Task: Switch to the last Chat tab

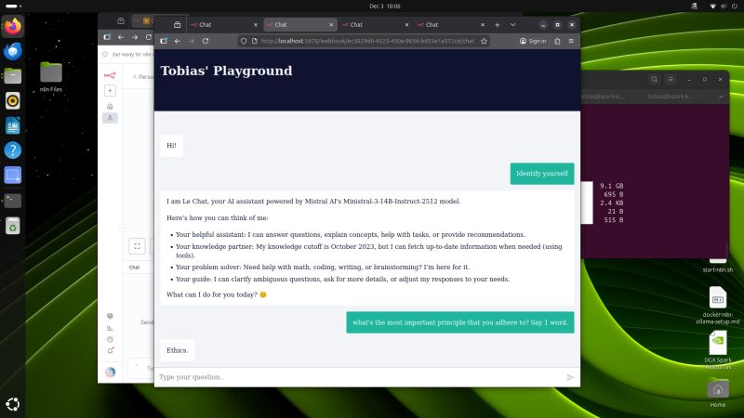Action: click(x=448, y=25)
